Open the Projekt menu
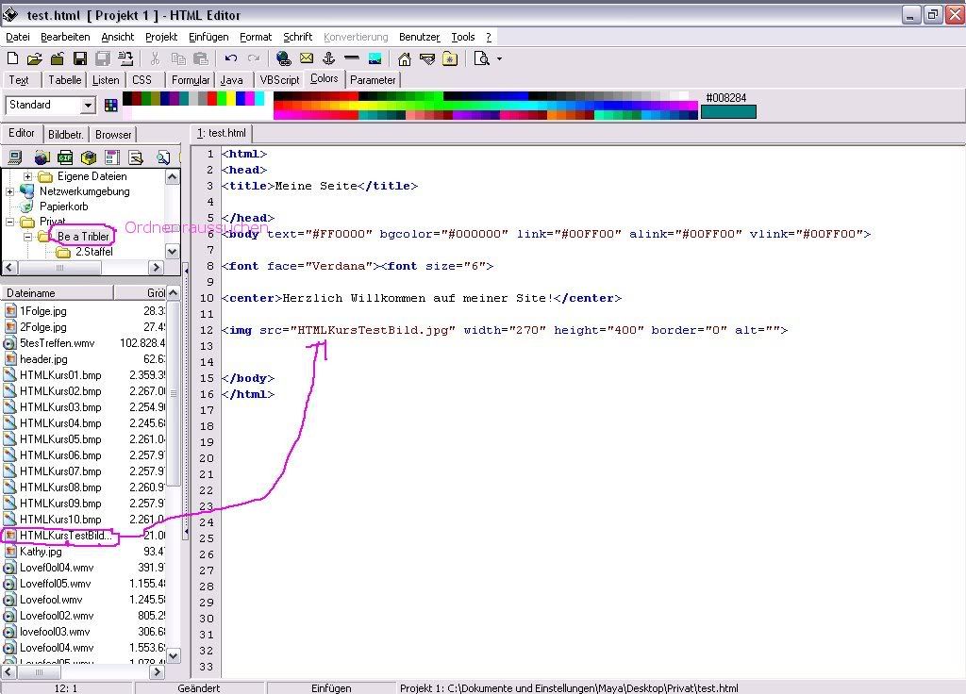Screen dimensions: 966x694 pyautogui.click(x=161, y=37)
